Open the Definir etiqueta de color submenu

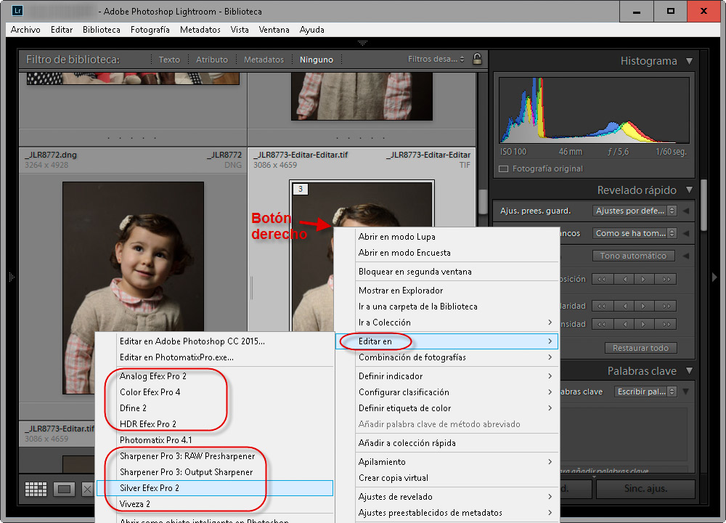pyautogui.click(x=446, y=408)
